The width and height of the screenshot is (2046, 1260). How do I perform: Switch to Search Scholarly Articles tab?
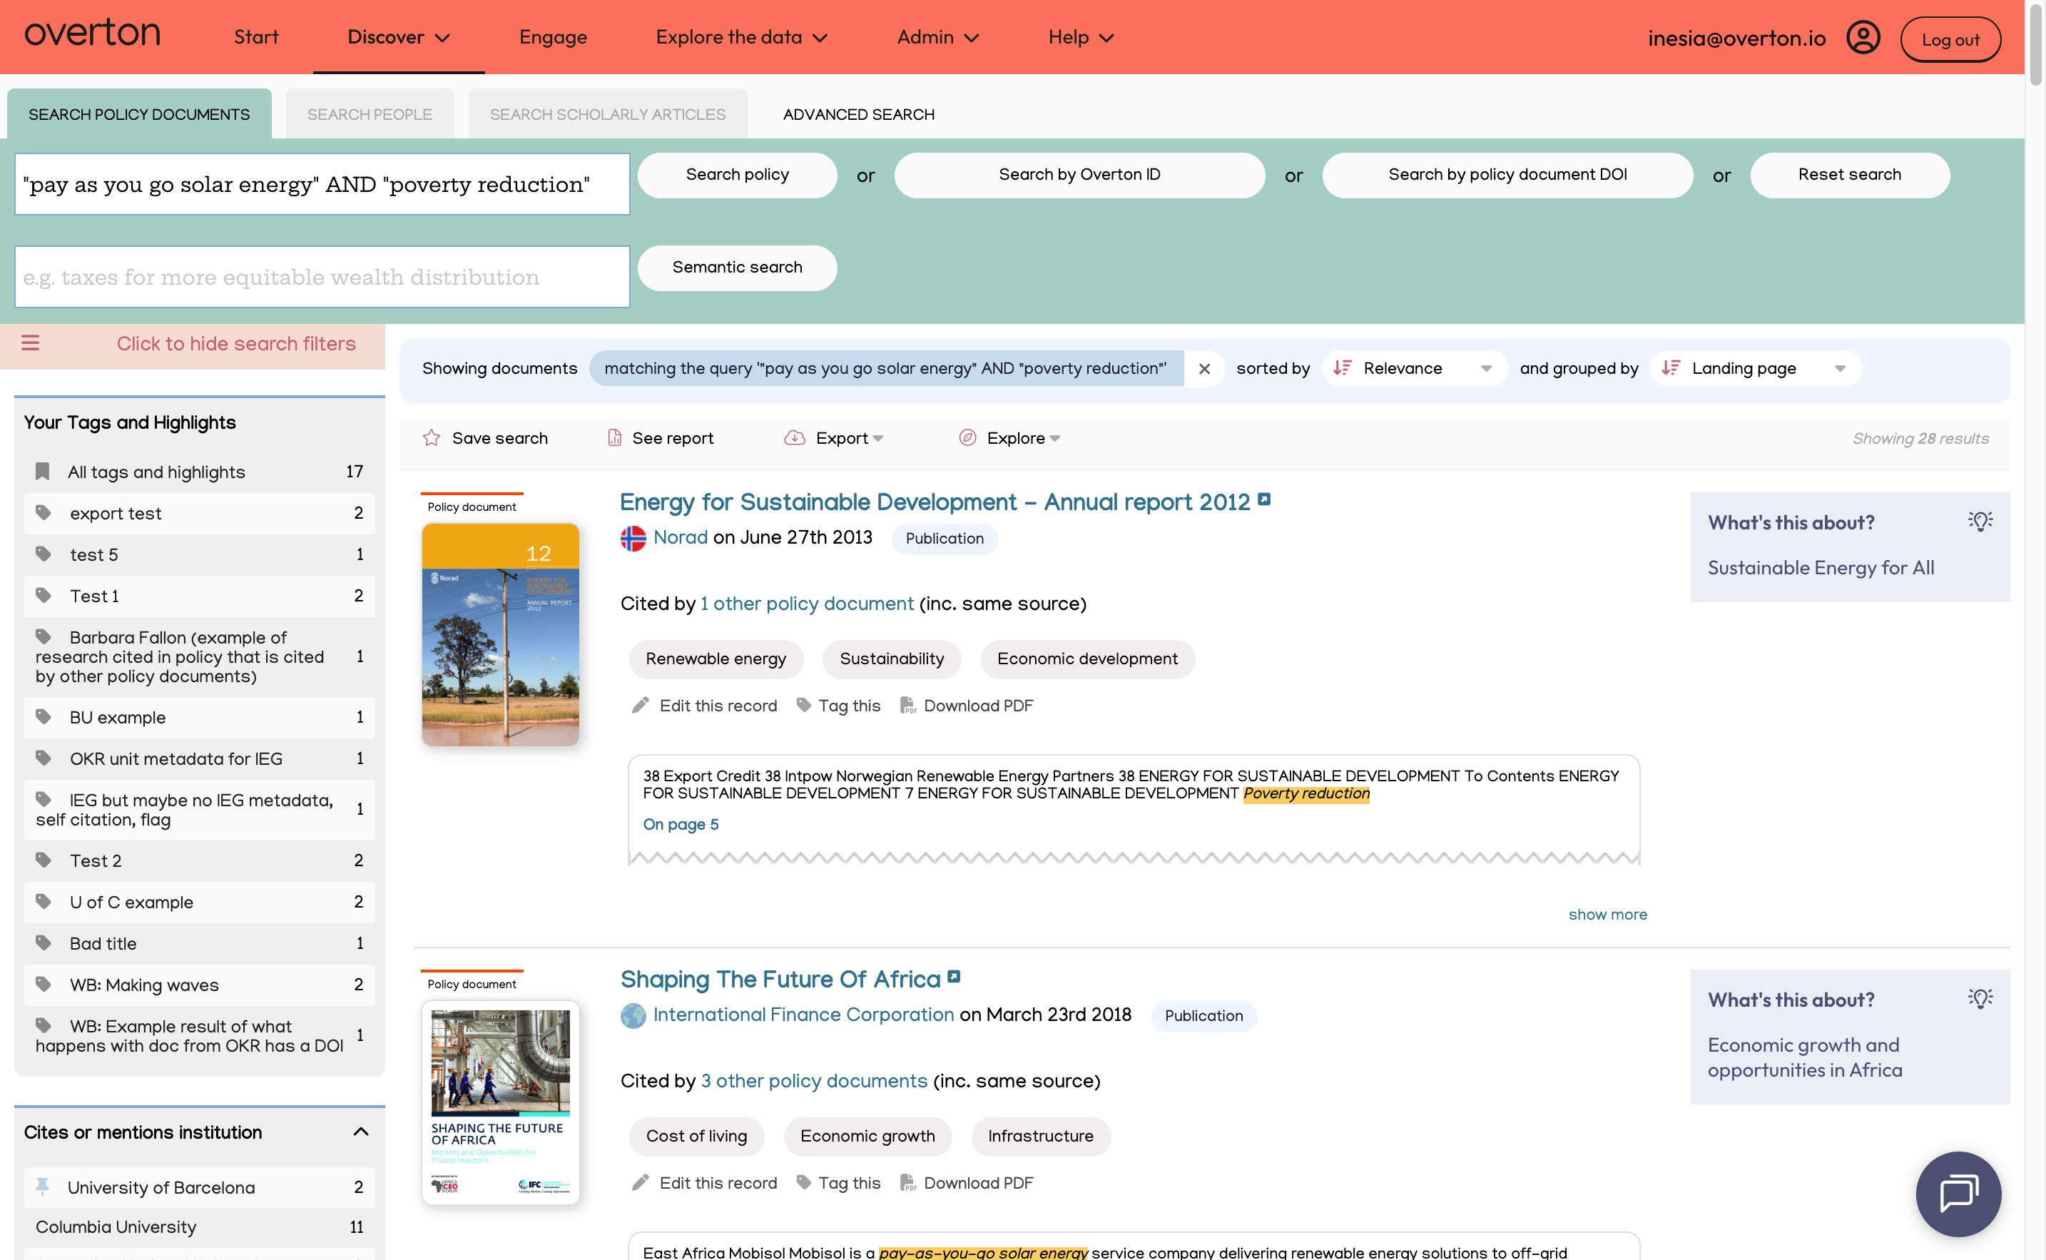click(607, 114)
